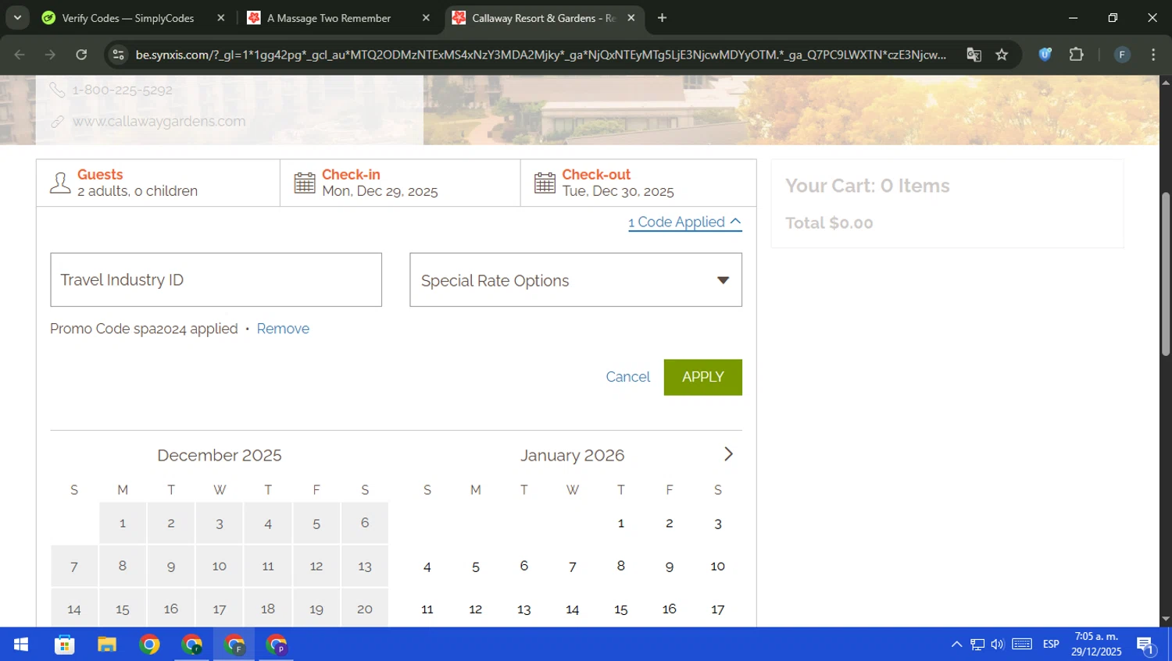
Task: Open the tab search dropdown arrow
Action: pos(17,17)
